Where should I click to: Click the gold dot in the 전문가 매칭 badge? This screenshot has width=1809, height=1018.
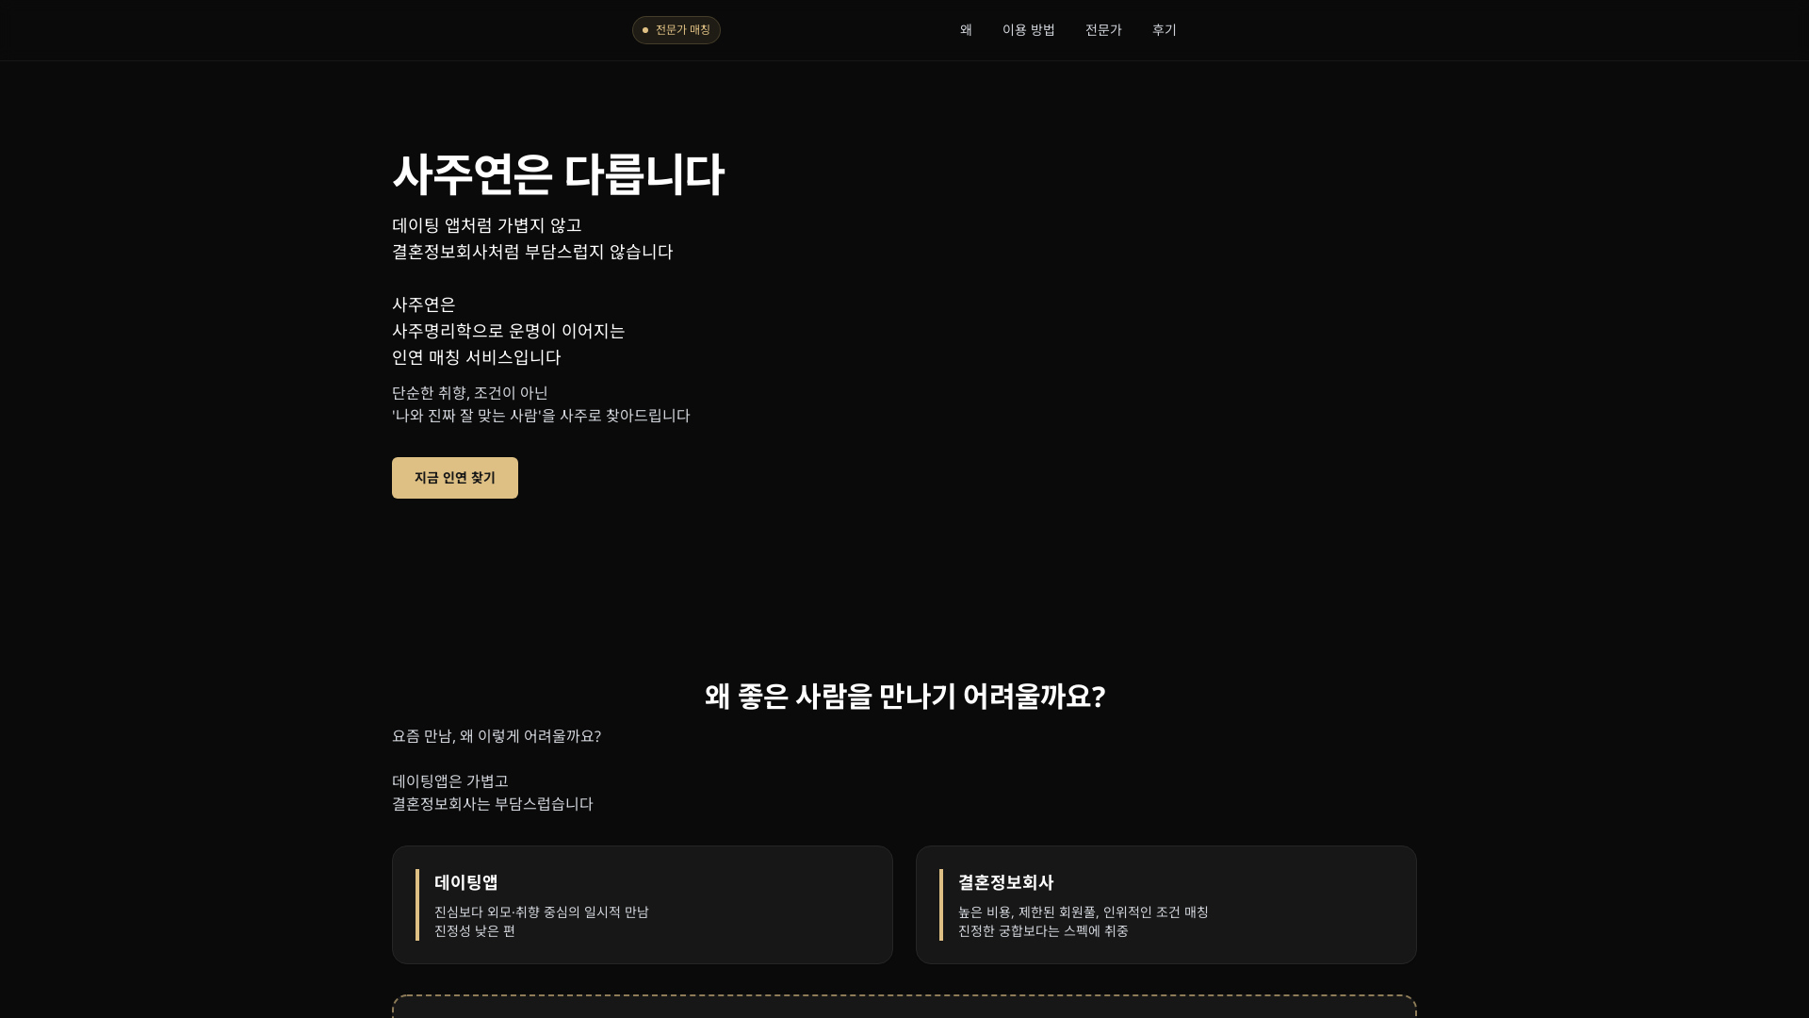[645, 30]
